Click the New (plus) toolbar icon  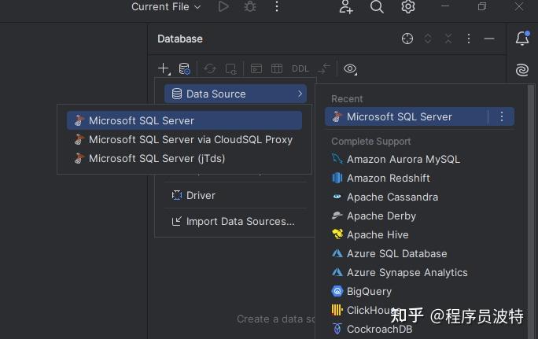tap(163, 68)
